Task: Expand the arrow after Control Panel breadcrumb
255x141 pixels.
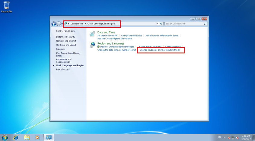Action: pos(85,24)
